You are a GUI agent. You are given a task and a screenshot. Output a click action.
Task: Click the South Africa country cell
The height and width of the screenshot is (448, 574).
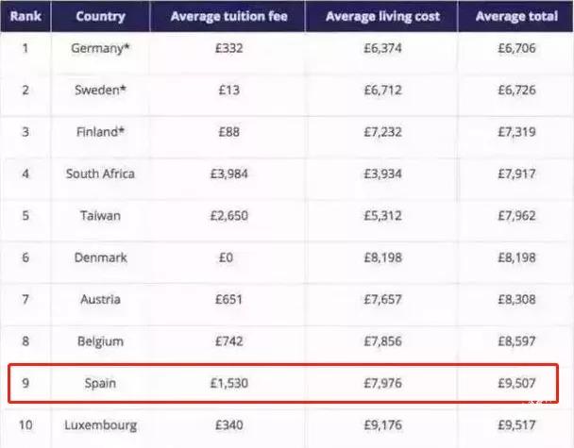click(100, 174)
